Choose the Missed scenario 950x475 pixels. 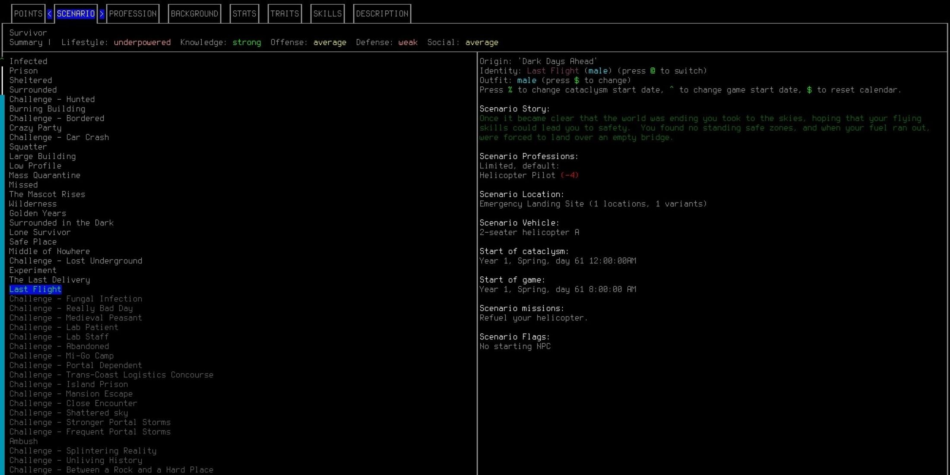point(23,185)
